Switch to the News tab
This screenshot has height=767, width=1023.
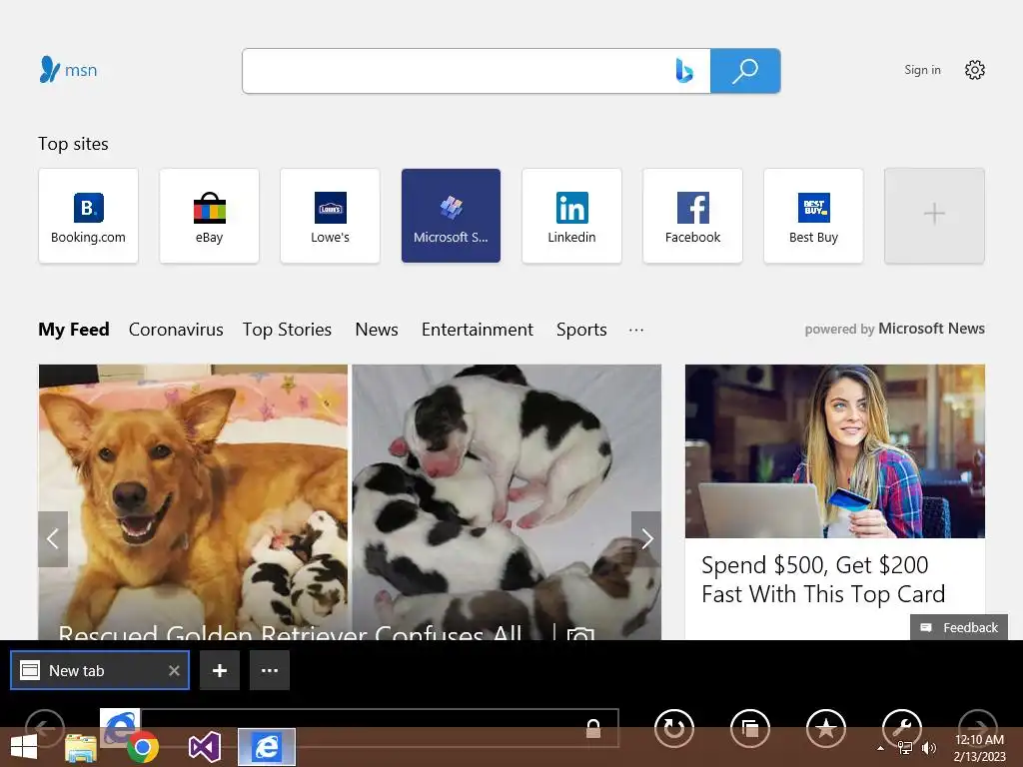[377, 330]
